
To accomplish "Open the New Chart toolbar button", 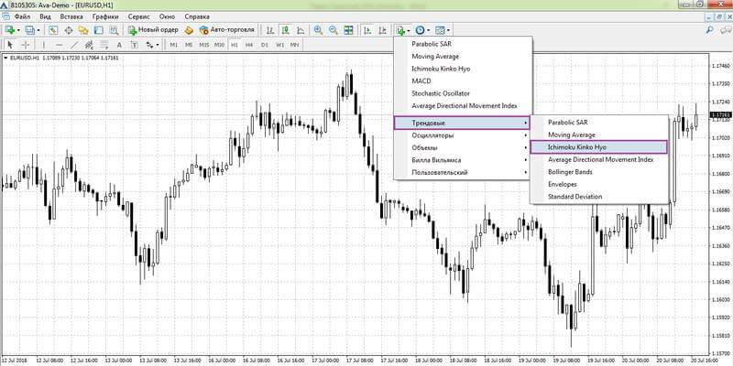I will coord(9,30).
